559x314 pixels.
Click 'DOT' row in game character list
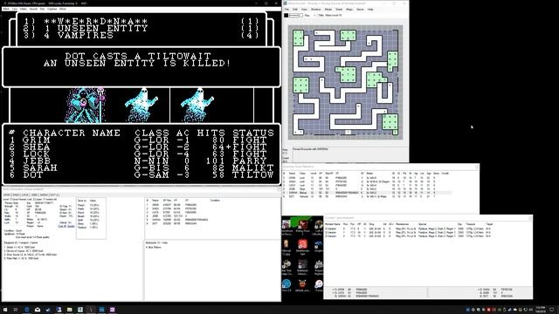click(x=141, y=174)
